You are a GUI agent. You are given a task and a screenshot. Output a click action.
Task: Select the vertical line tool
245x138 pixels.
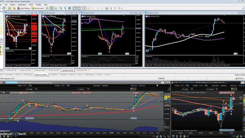click(93, 8)
